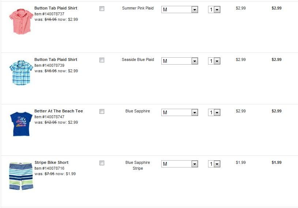Open quantity dropdown for Better At The Beach Tee
Viewport: 298px width, 208px height.
pos(214,113)
